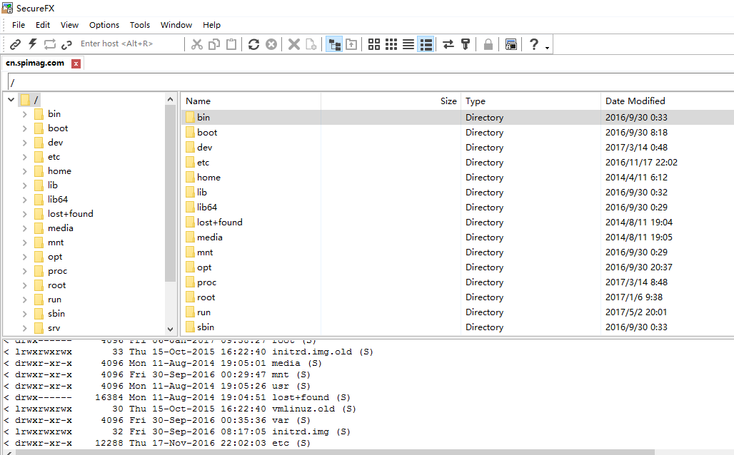Click the Stop transfer circle-X icon
The height and width of the screenshot is (455, 734).
pyautogui.click(x=271, y=44)
